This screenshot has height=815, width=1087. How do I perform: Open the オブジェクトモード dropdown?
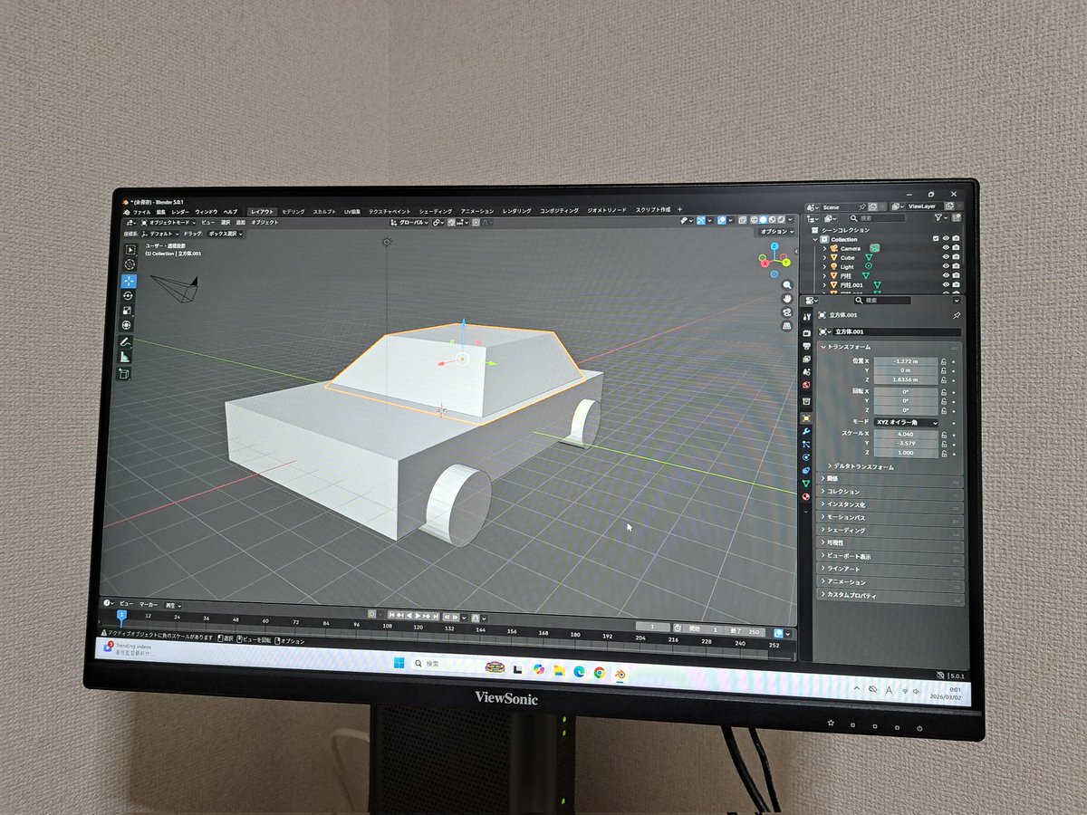pyautogui.click(x=170, y=222)
